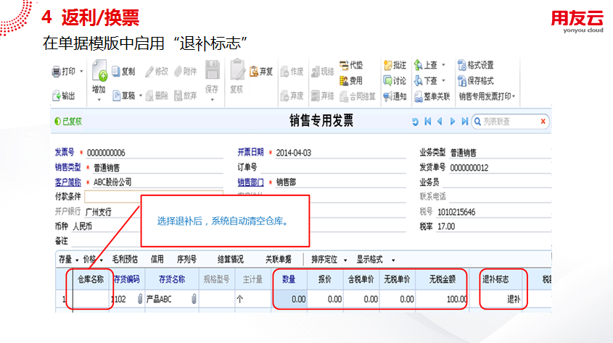Click the 复核 clipboard review icon
This screenshot has width=613, height=343.
237,69
